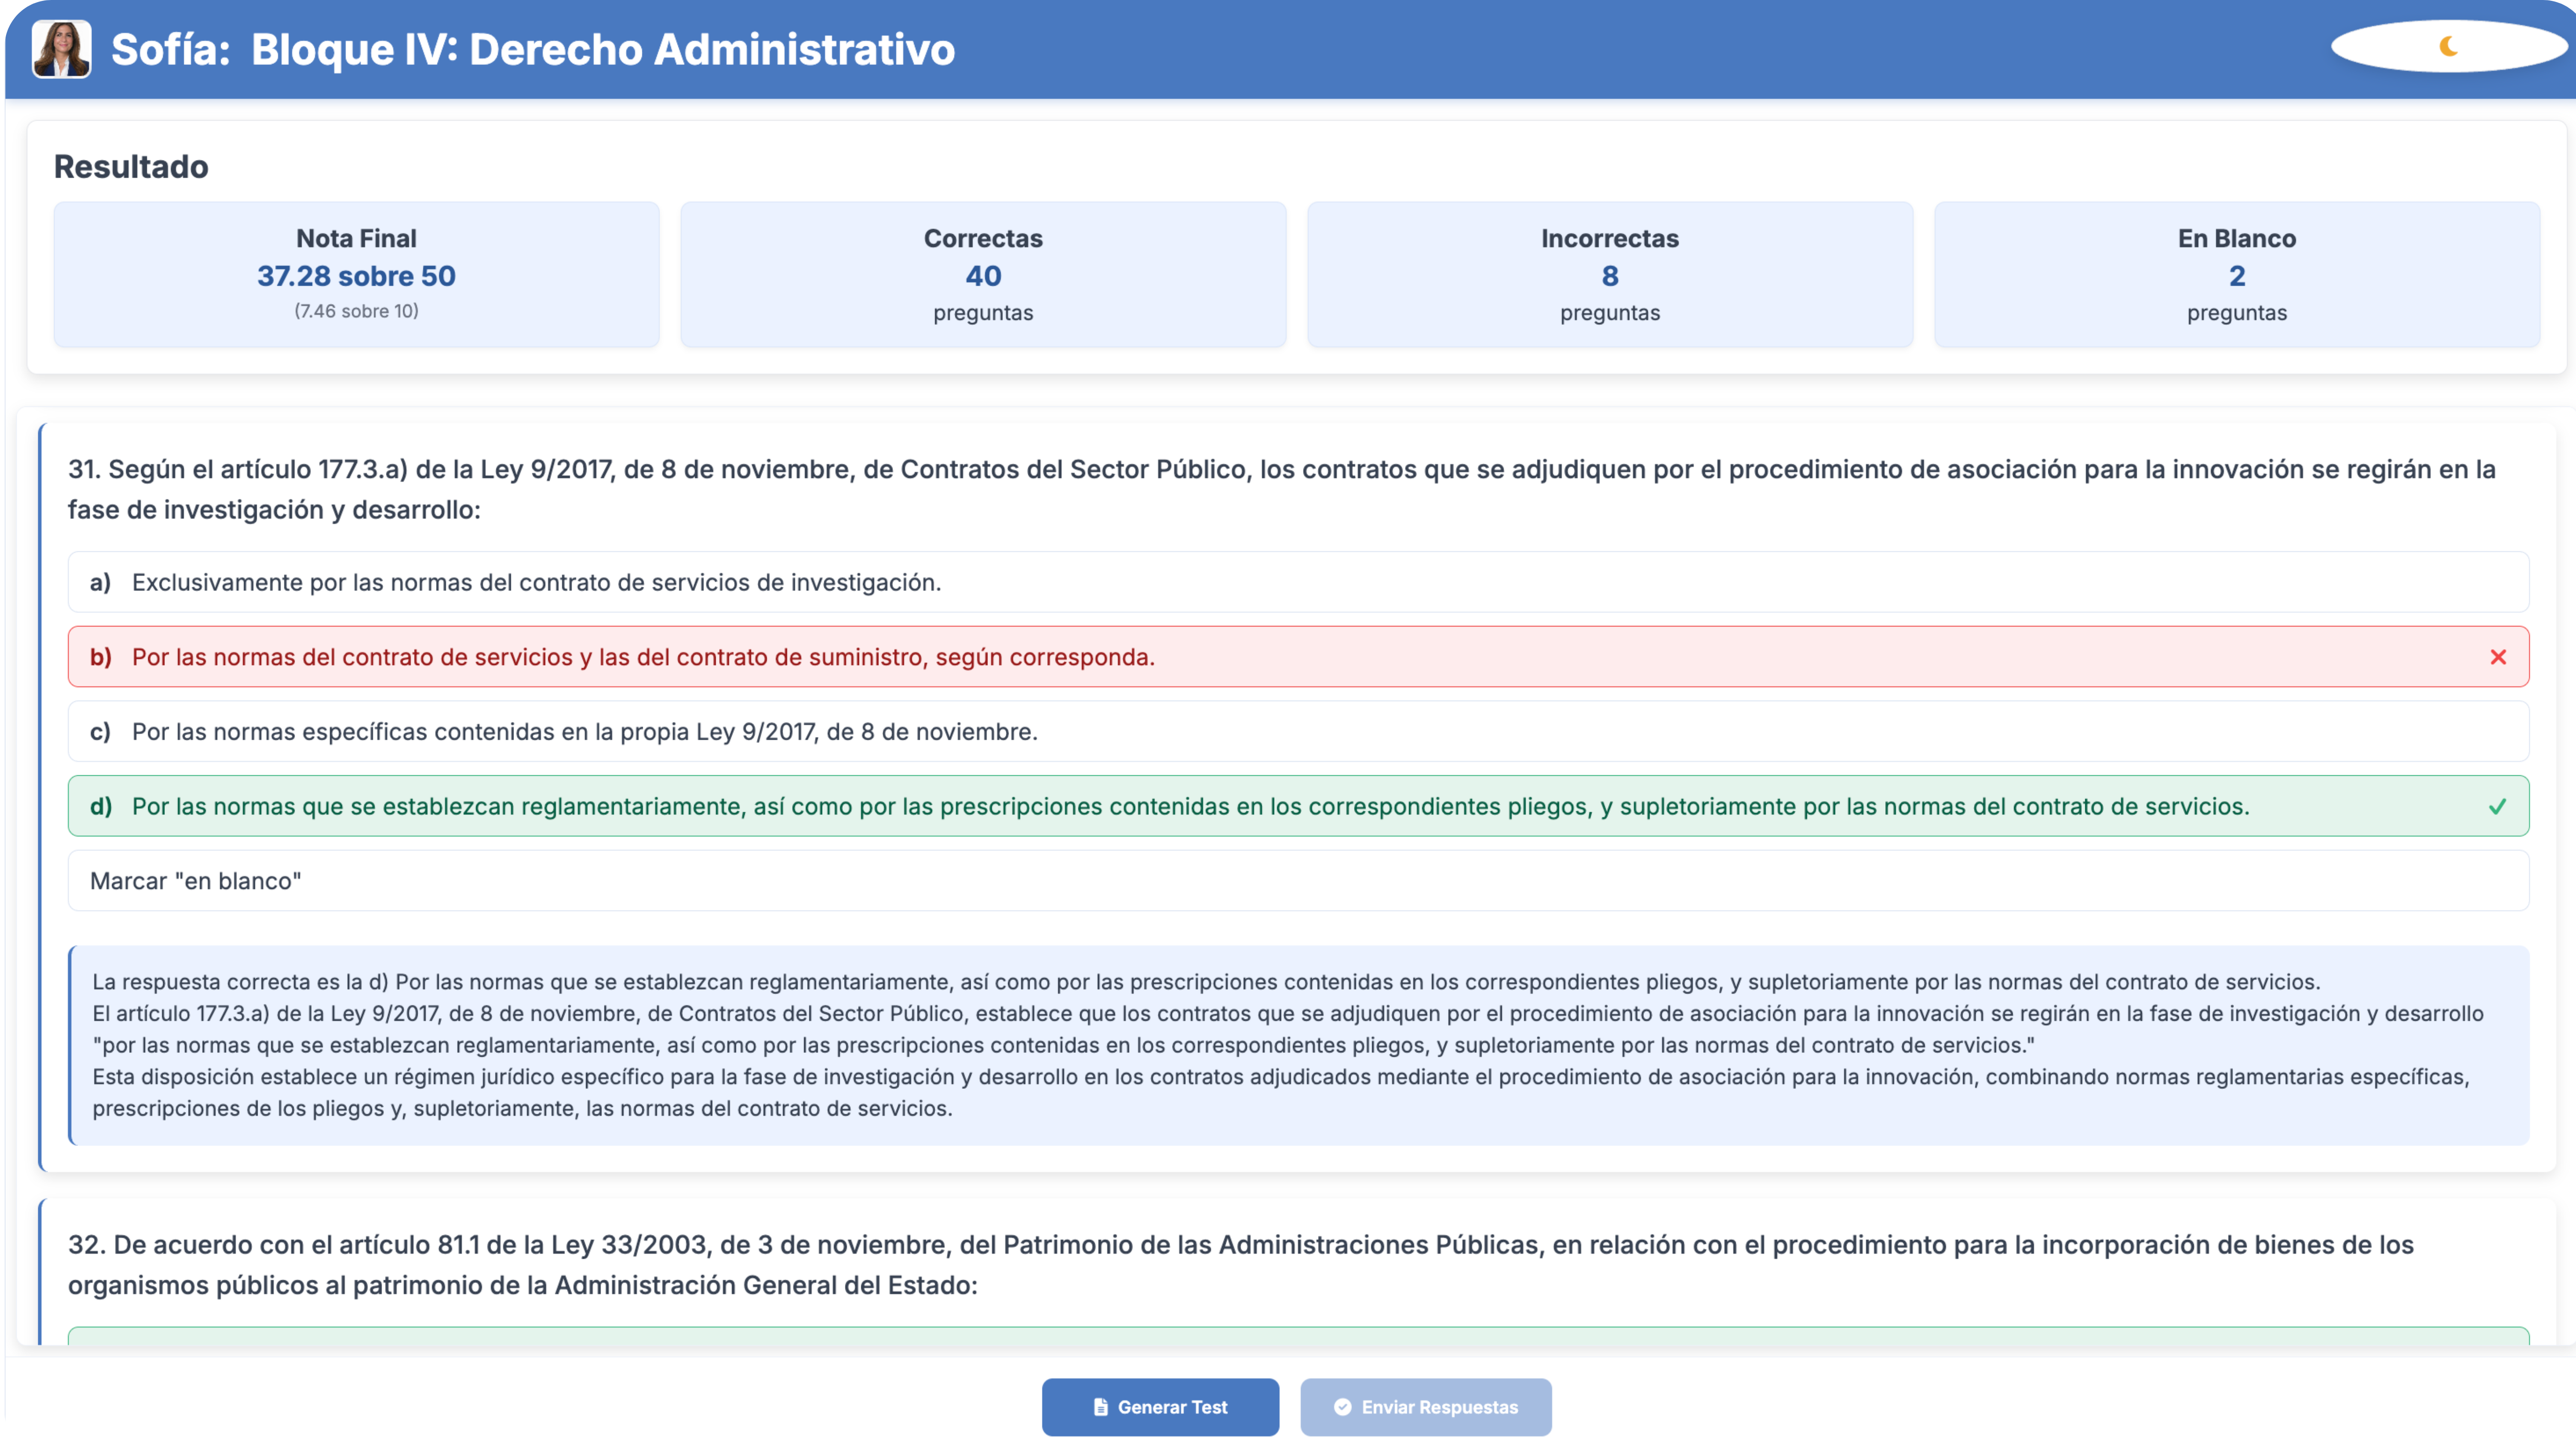Click question 31 text about artículo 177.3.a
The image size is (2576, 1448).
[1282, 490]
